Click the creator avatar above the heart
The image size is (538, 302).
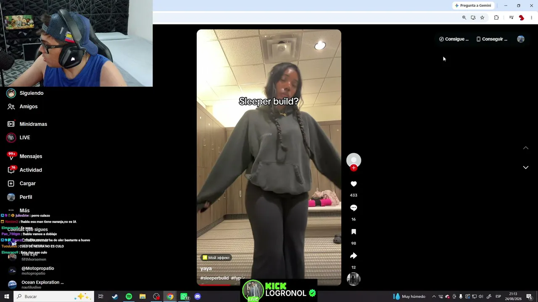pos(353,160)
